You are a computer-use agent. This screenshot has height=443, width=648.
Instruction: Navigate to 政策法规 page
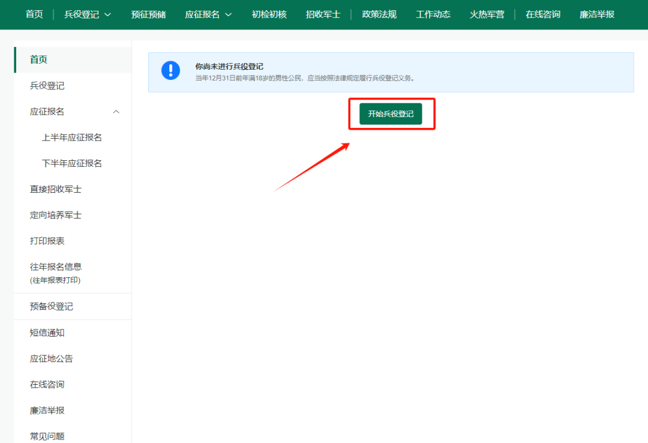pyautogui.click(x=379, y=14)
